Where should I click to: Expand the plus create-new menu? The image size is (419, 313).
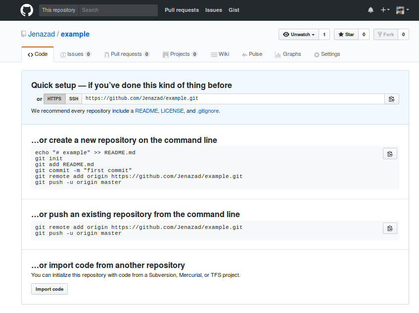click(x=385, y=10)
